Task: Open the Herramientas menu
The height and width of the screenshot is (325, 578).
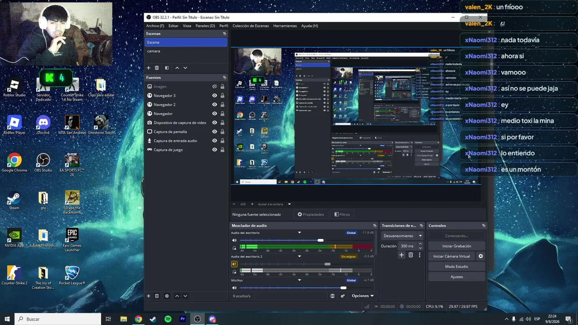Action: 285,26
